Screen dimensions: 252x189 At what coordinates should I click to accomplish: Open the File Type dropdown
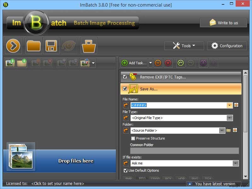[230, 118]
